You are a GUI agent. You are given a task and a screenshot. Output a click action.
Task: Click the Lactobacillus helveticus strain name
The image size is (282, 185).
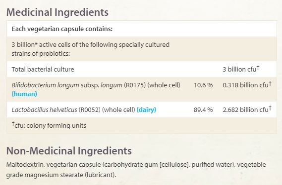pyautogui.click(x=45, y=110)
